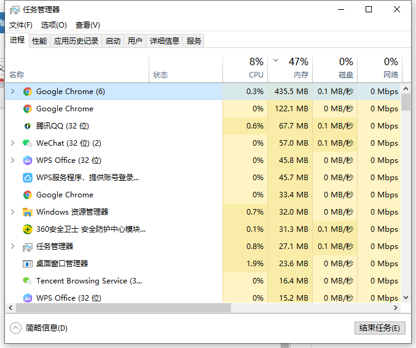This screenshot has height=348, width=416.
Task: Click the WPS Office (32 位) icon
Action: pyautogui.click(x=27, y=160)
